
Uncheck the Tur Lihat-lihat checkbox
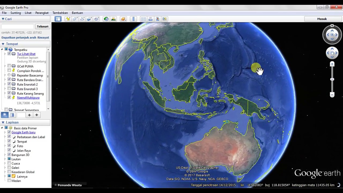pyautogui.click(x=9, y=54)
